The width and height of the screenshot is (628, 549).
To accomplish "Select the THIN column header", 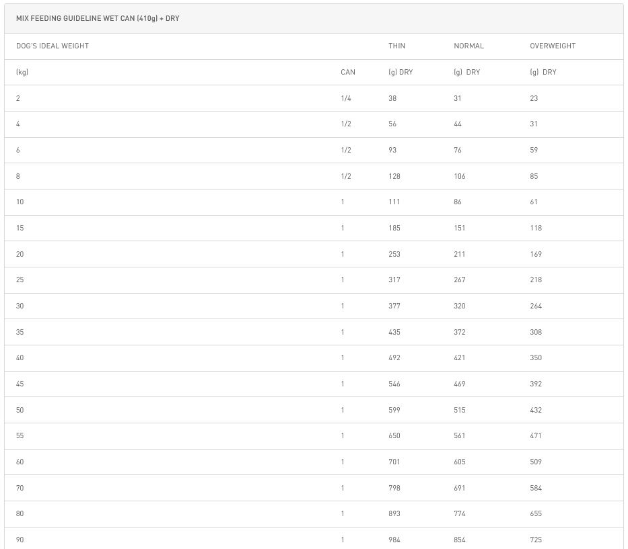I will coord(397,46).
